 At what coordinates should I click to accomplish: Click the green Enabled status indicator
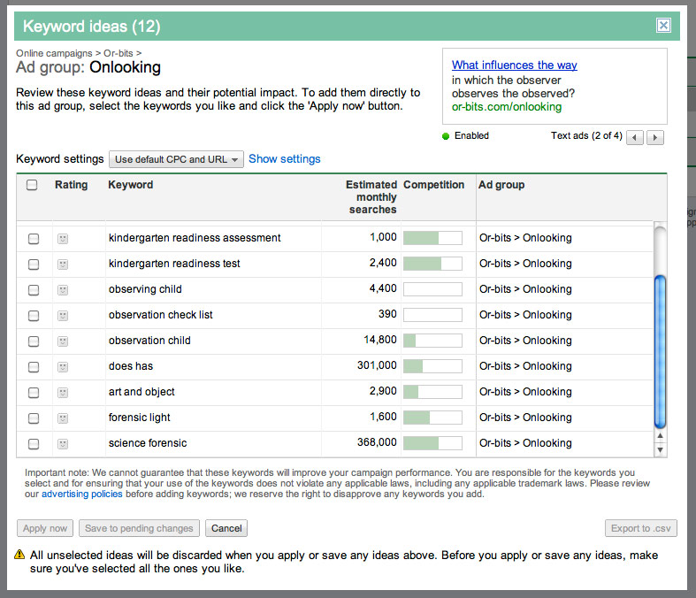pyautogui.click(x=446, y=136)
